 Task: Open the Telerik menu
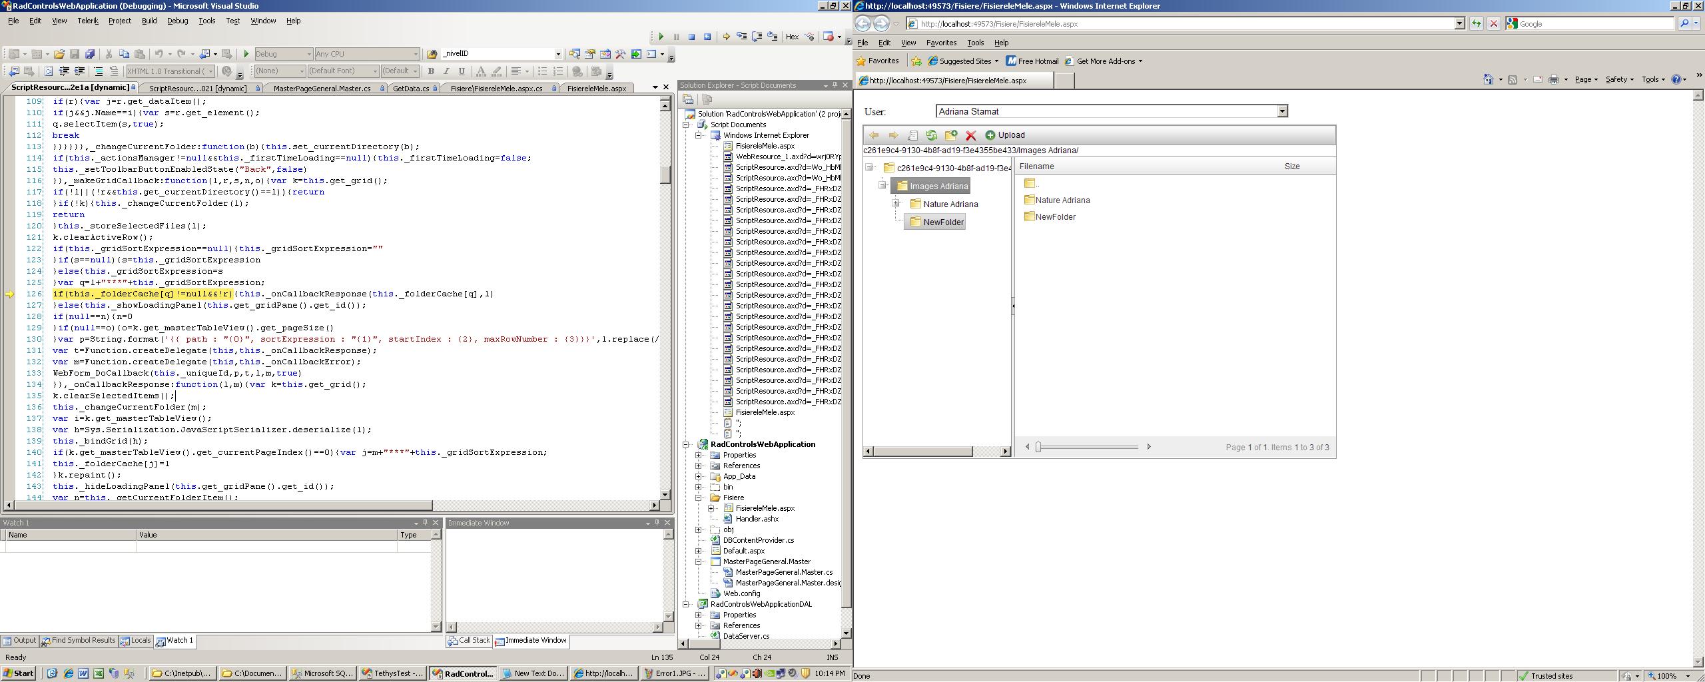87,21
